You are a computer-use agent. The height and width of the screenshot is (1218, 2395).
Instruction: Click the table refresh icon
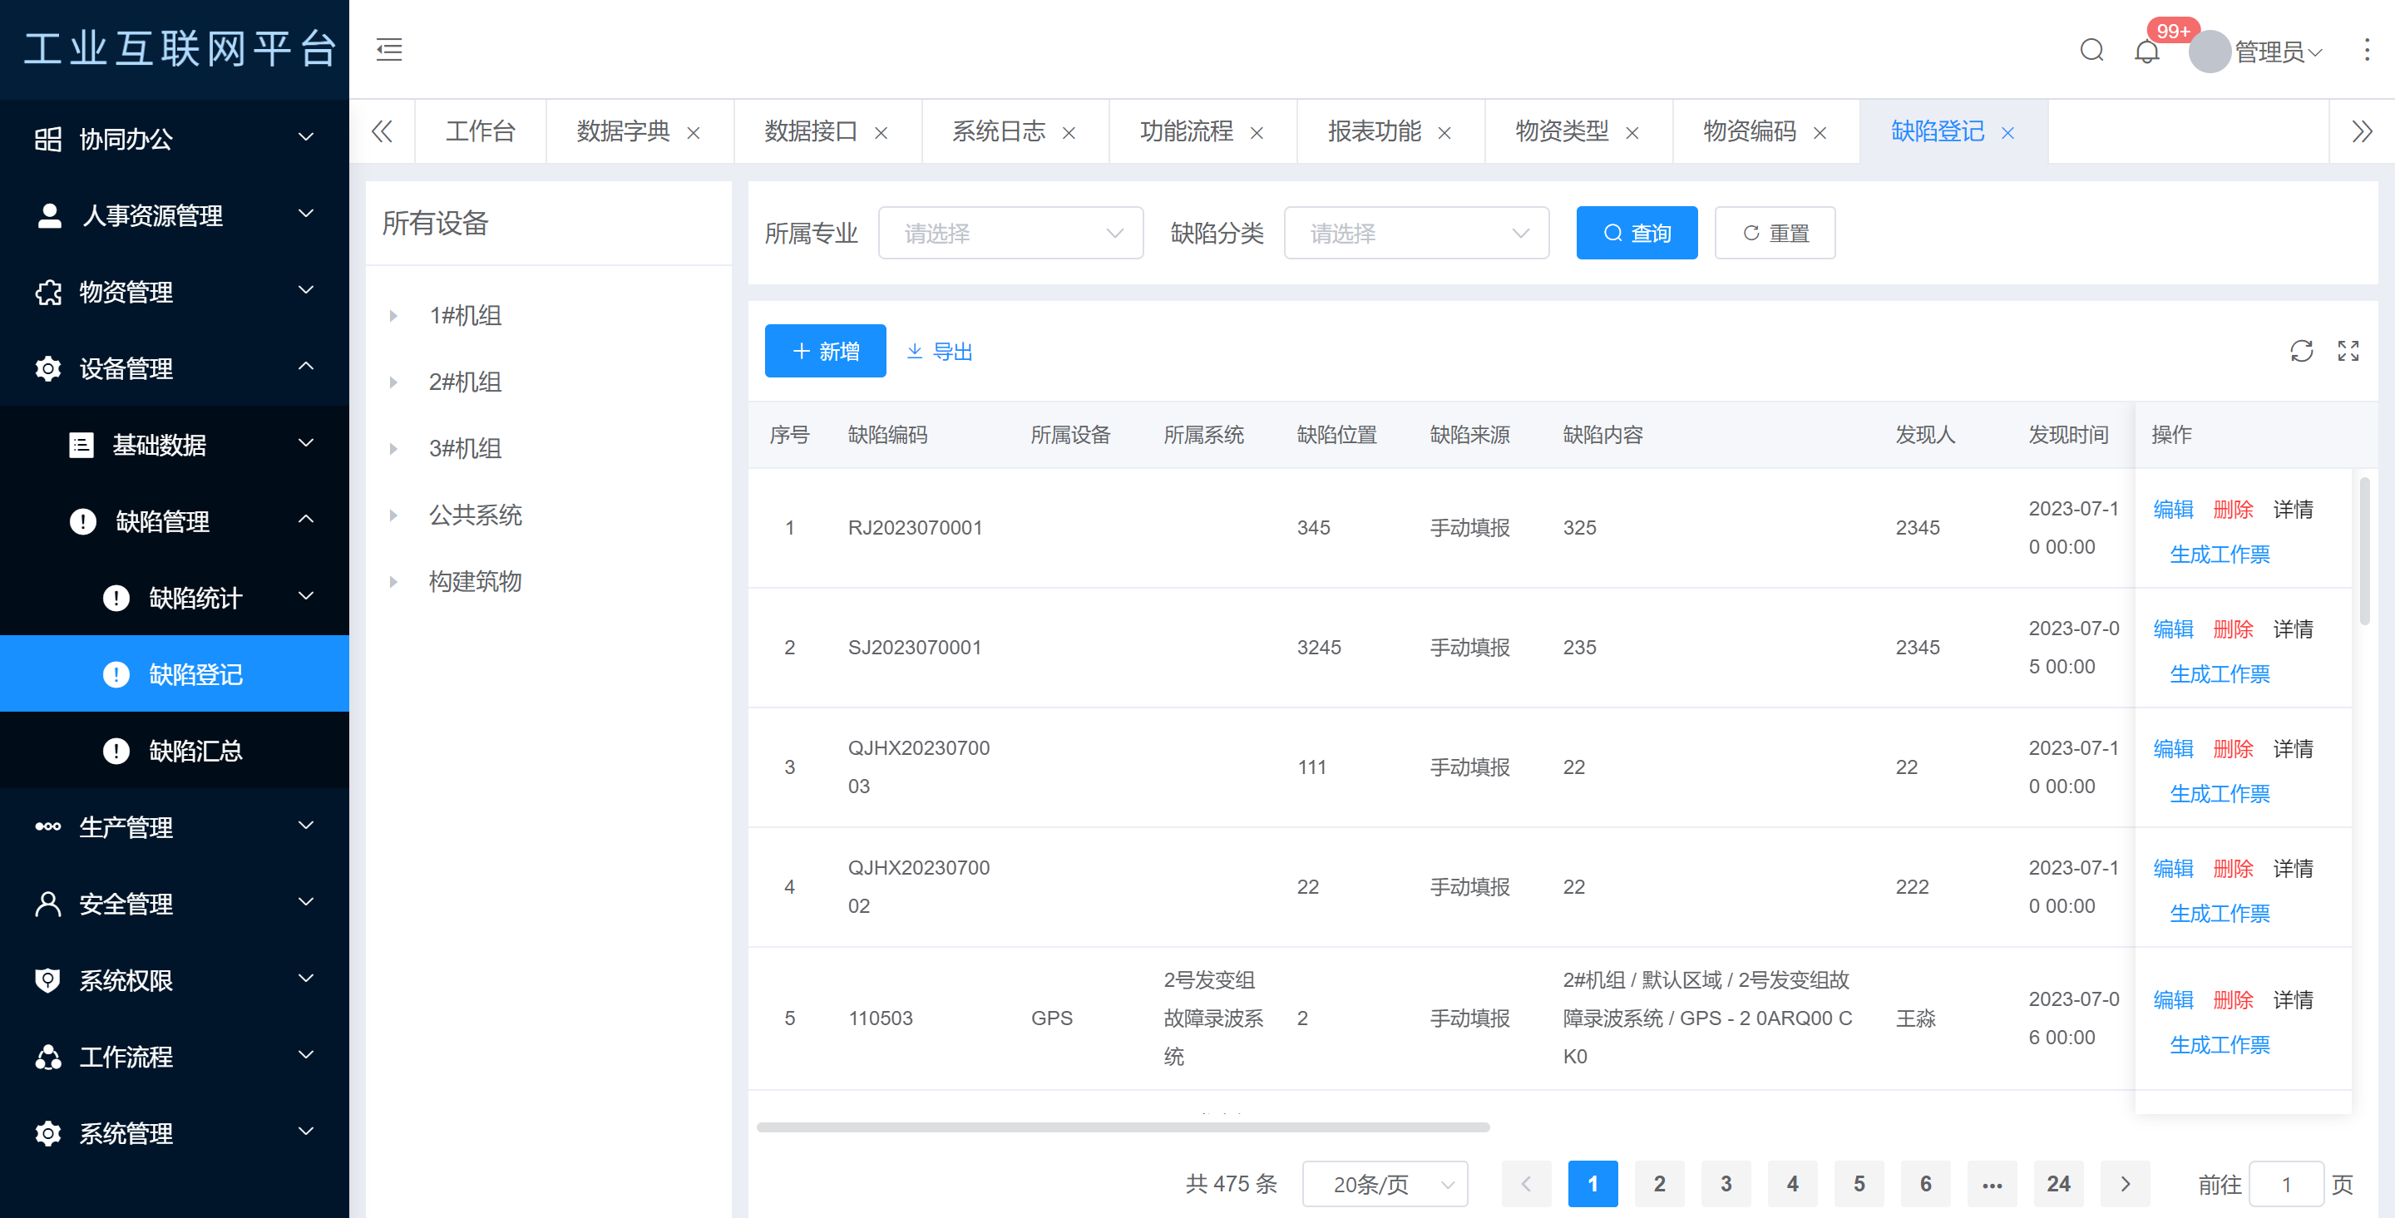pos(2301,352)
